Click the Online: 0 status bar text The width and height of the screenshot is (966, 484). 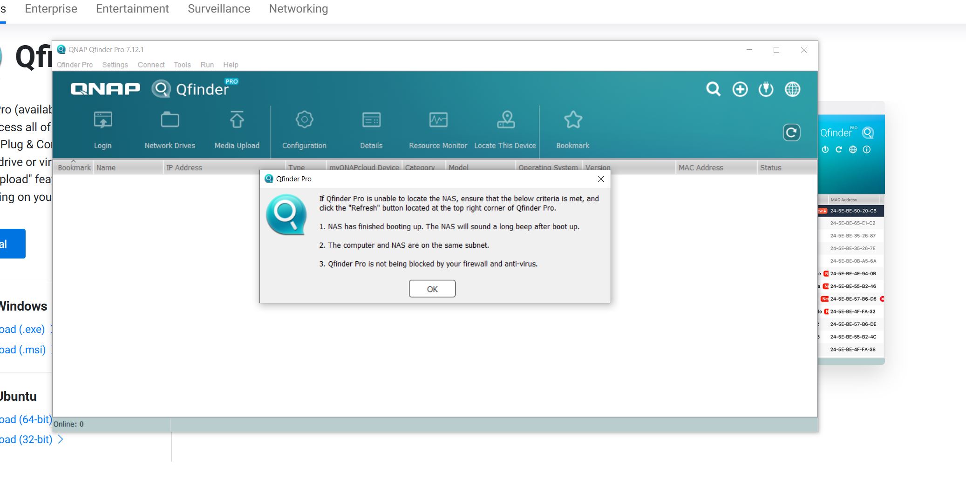tap(68, 424)
